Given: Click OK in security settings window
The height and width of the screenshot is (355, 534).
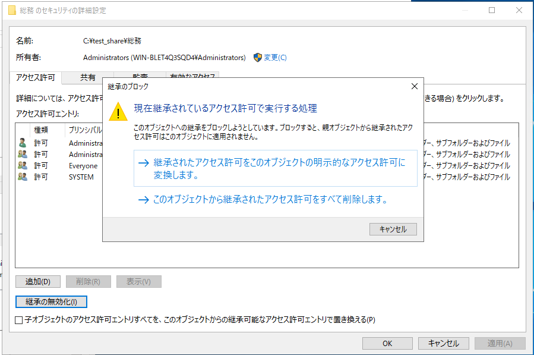Looking at the screenshot, I should tap(387, 344).
